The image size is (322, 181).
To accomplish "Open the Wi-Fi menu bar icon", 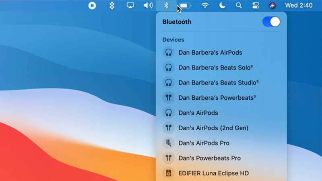I will tap(205, 5).
